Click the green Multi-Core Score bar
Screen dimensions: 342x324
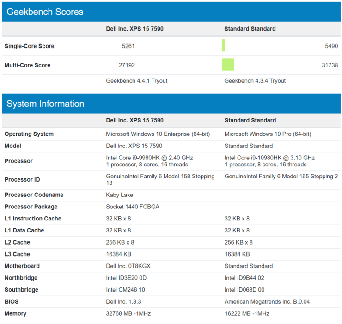coord(228,64)
